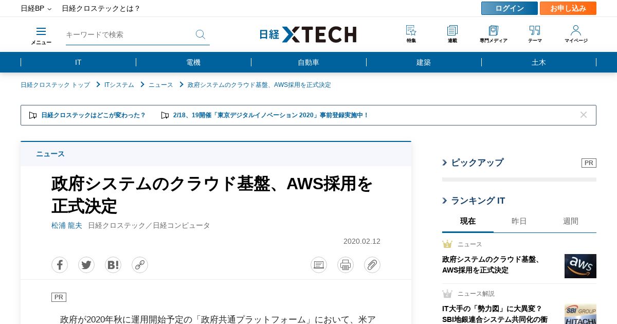Image resolution: width=617 pixels, height=324 pixels.
Task: Go to 日経クロステック トップ breadcrumb
Action: (55, 85)
